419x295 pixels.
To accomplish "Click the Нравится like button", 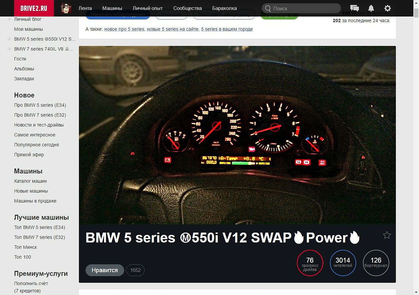I will click(x=105, y=270).
